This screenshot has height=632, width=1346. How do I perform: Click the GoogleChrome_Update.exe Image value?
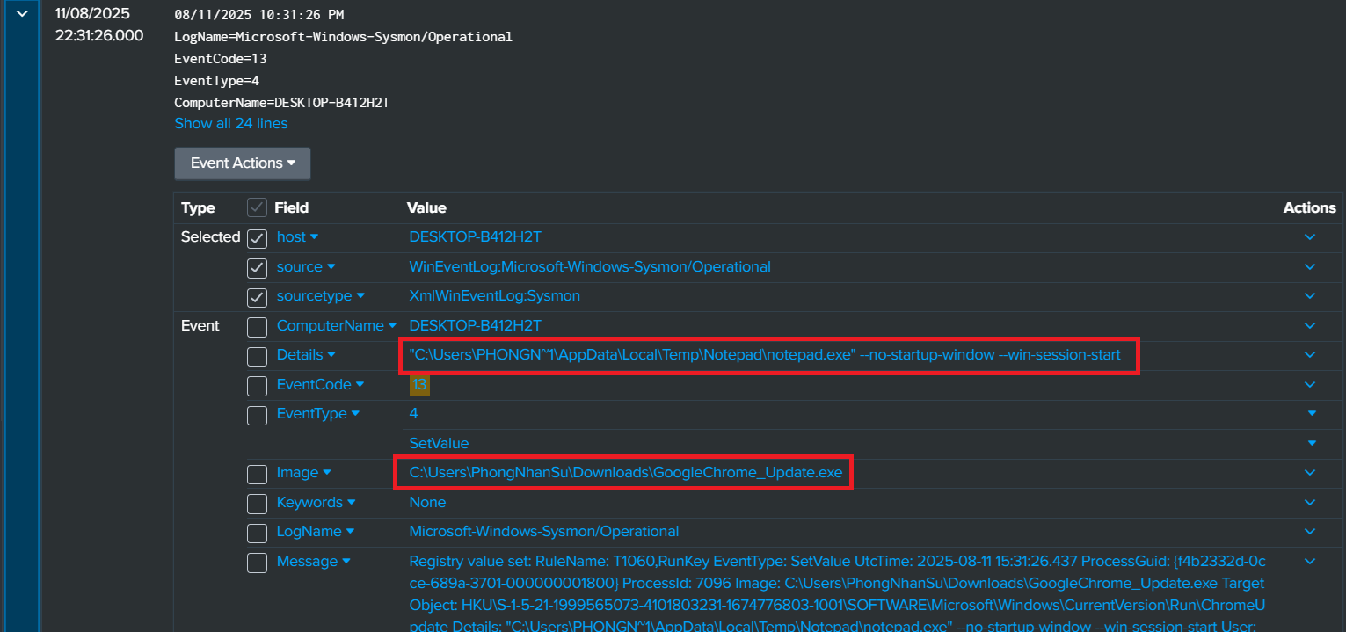pyautogui.click(x=625, y=473)
